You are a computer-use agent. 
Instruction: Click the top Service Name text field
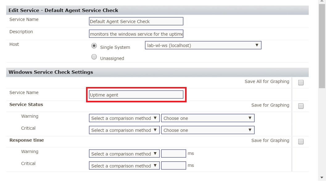(x=136, y=22)
